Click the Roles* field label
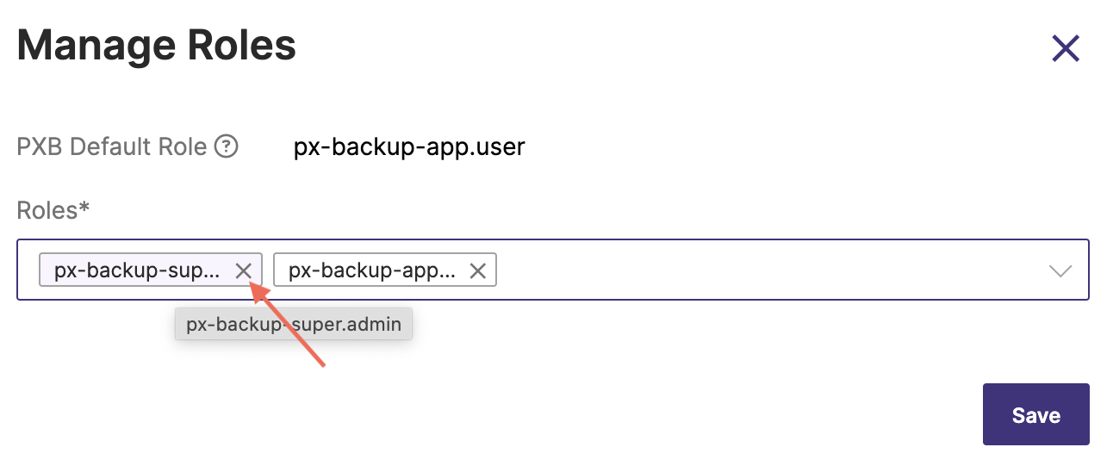The image size is (1113, 472). (x=53, y=210)
